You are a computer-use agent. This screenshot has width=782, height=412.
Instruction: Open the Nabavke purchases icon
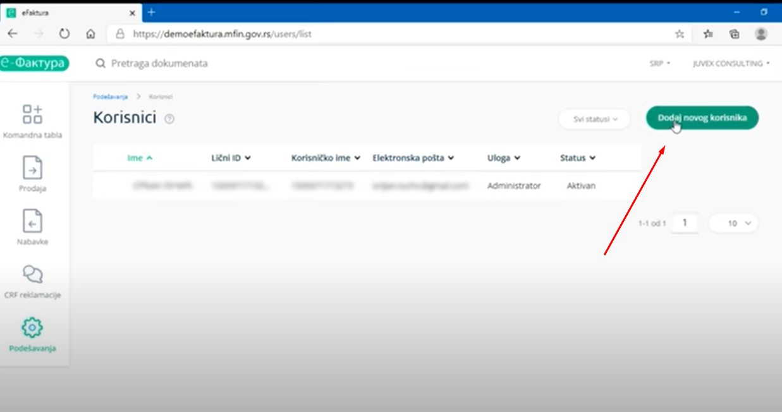point(32,222)
